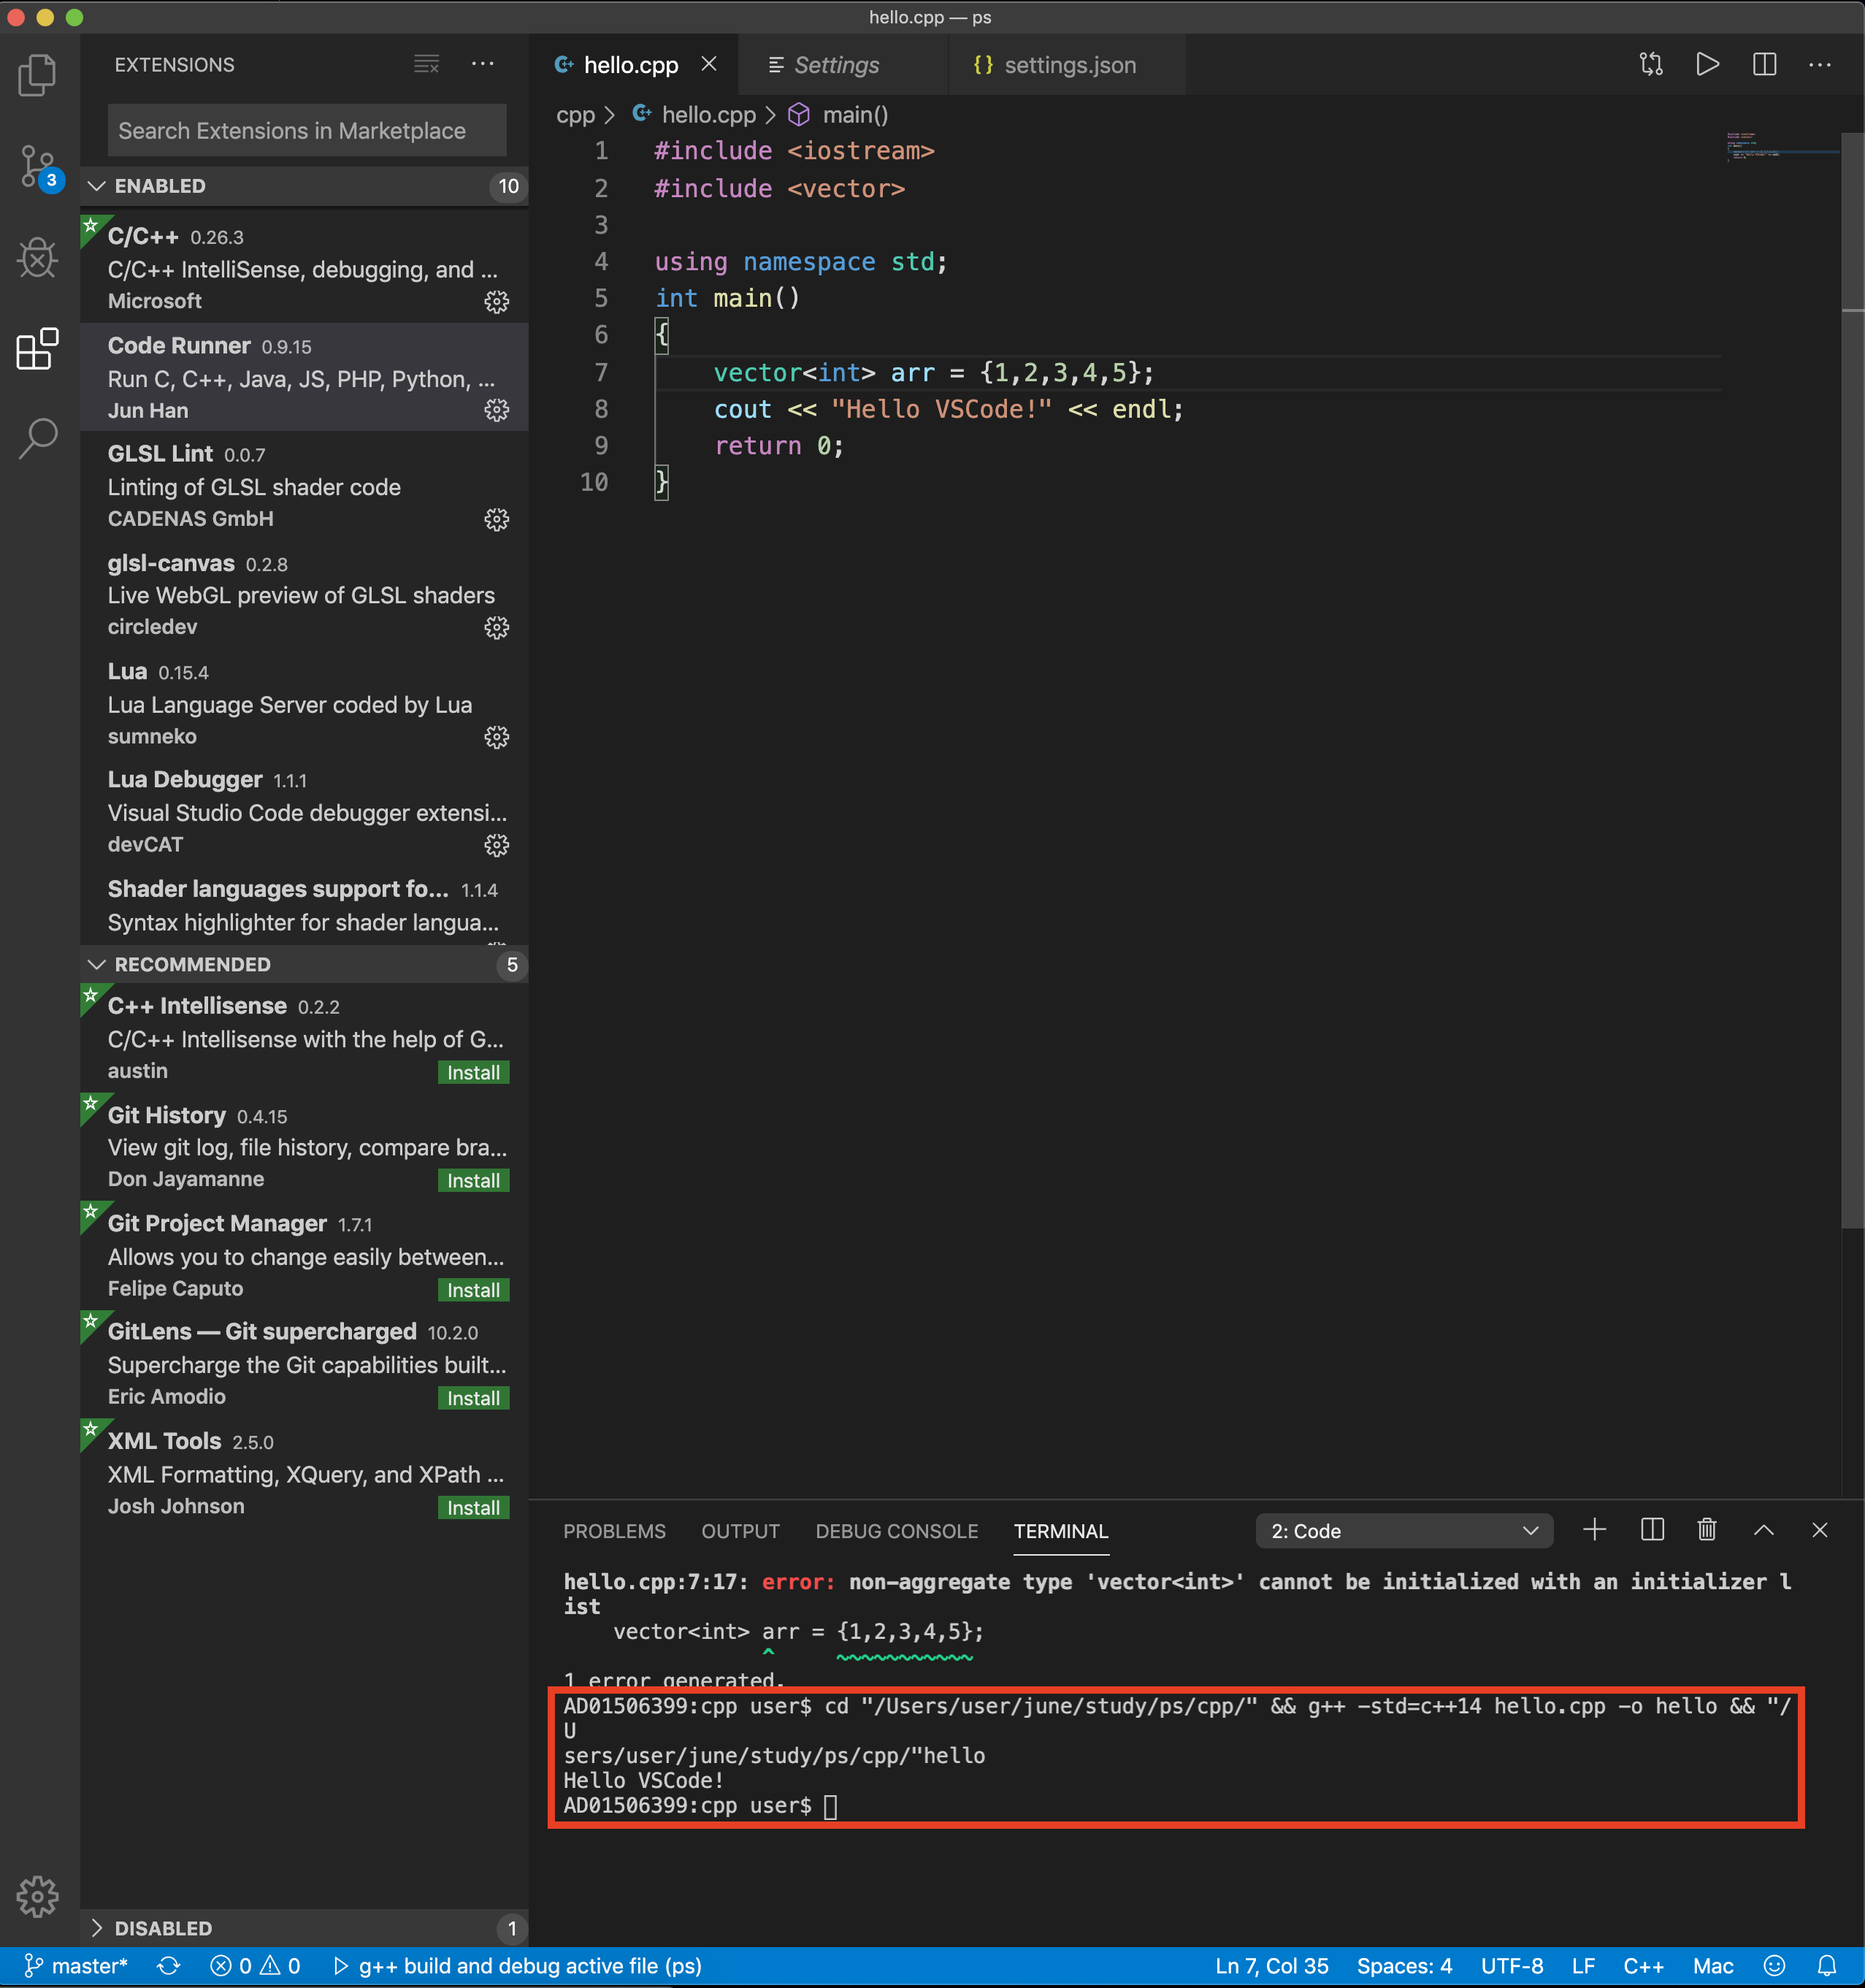
Task: Open the Explorer view in activity bar
Action: point(37,75)
